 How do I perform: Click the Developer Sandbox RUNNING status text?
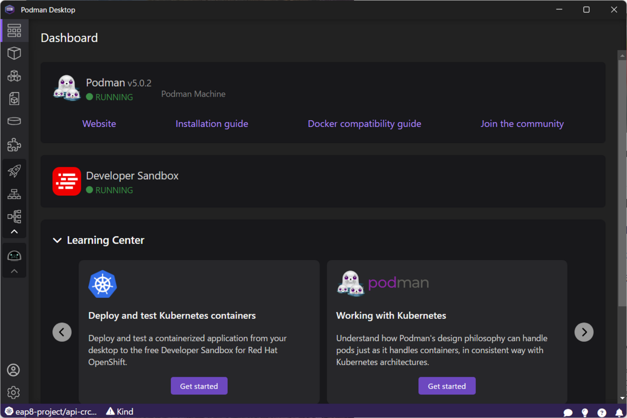114,190
